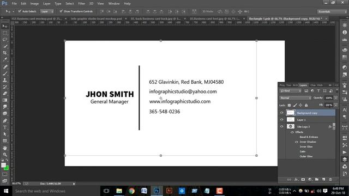Select the Clone Stamp tool
The image size is (349, 196).
[x=5, y=80]
